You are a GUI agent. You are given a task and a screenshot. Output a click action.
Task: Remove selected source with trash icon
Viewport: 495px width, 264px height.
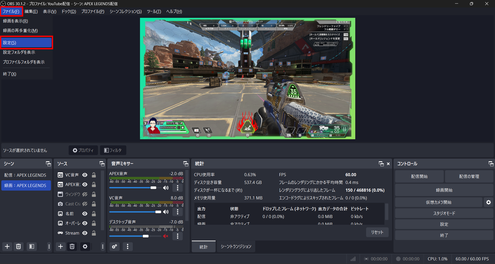[72, 246]
